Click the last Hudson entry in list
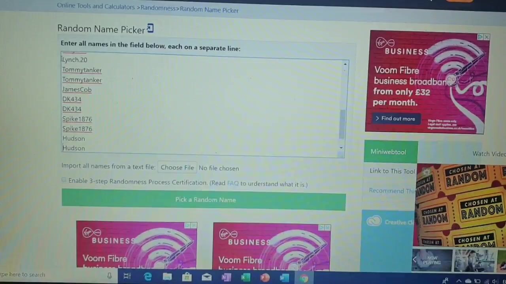This screenshot has width=506, height=284. tap(74, 148)
